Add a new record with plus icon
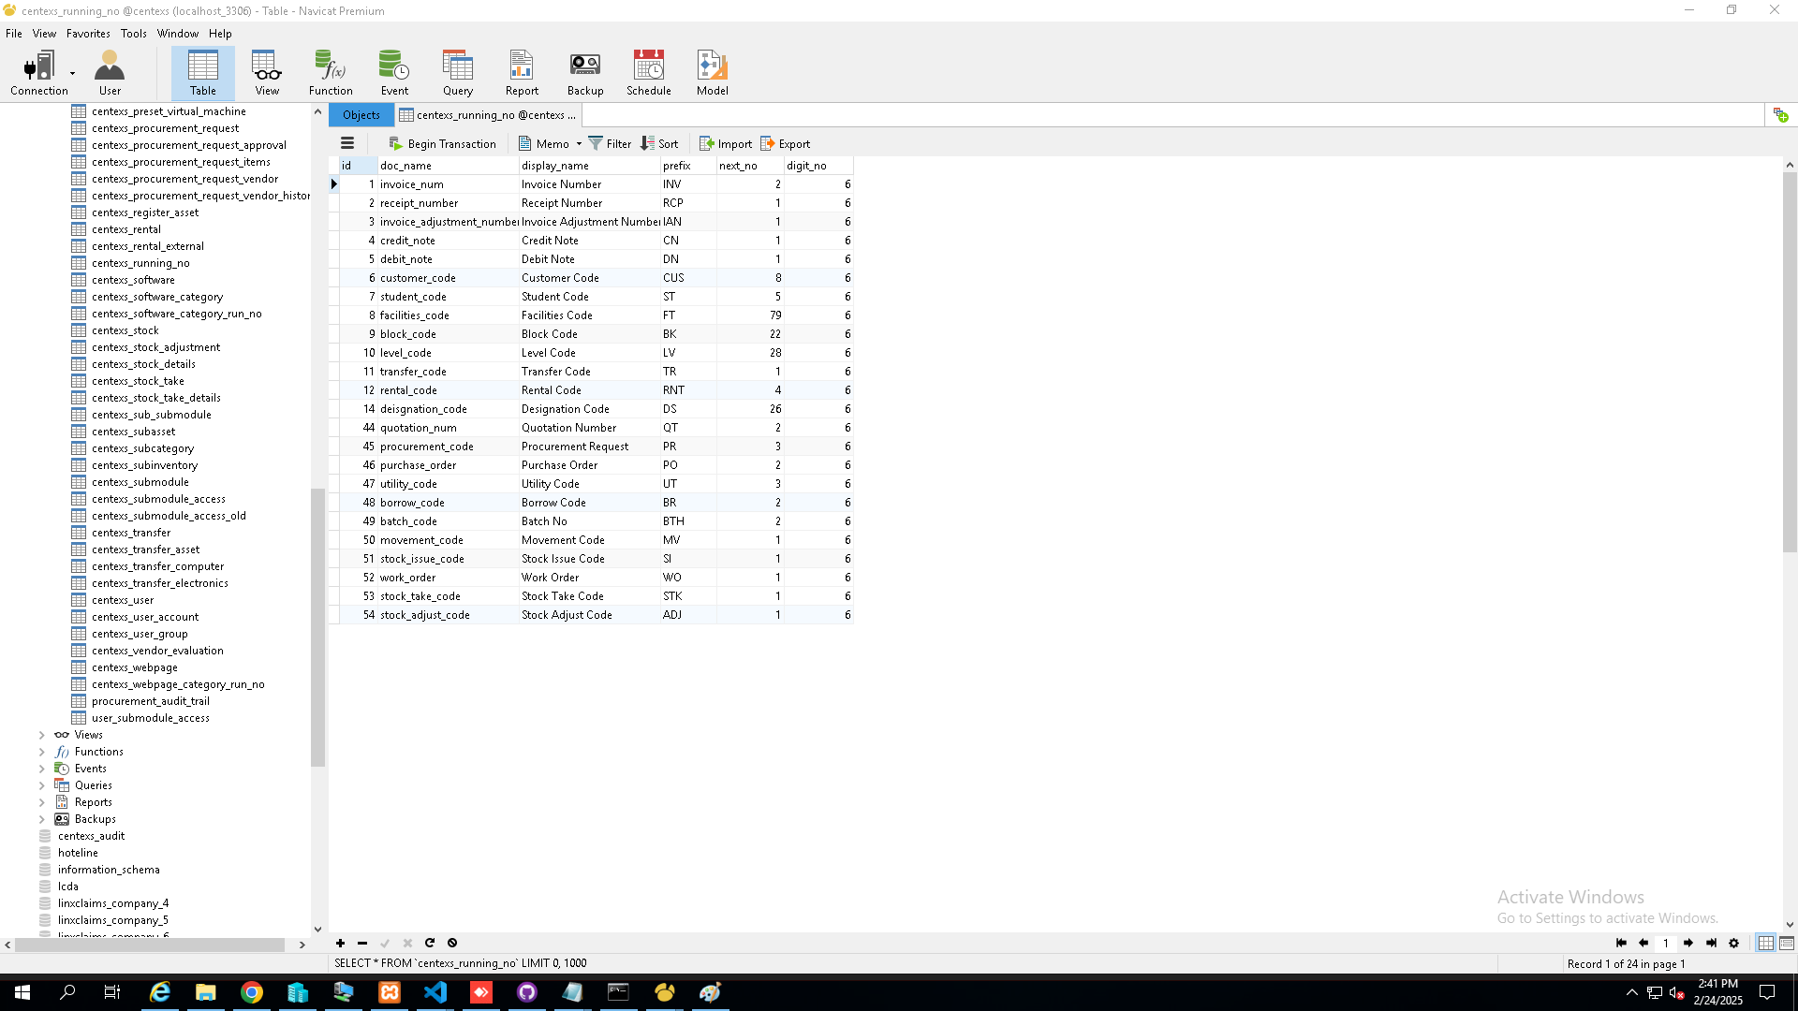 pyautogui.click(x=340, y=944)
